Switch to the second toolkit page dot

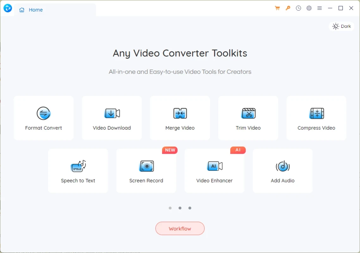(180, 208)
